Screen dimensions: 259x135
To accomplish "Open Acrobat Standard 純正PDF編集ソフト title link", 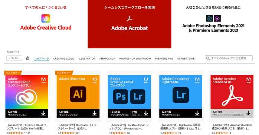I will point(232,127).
